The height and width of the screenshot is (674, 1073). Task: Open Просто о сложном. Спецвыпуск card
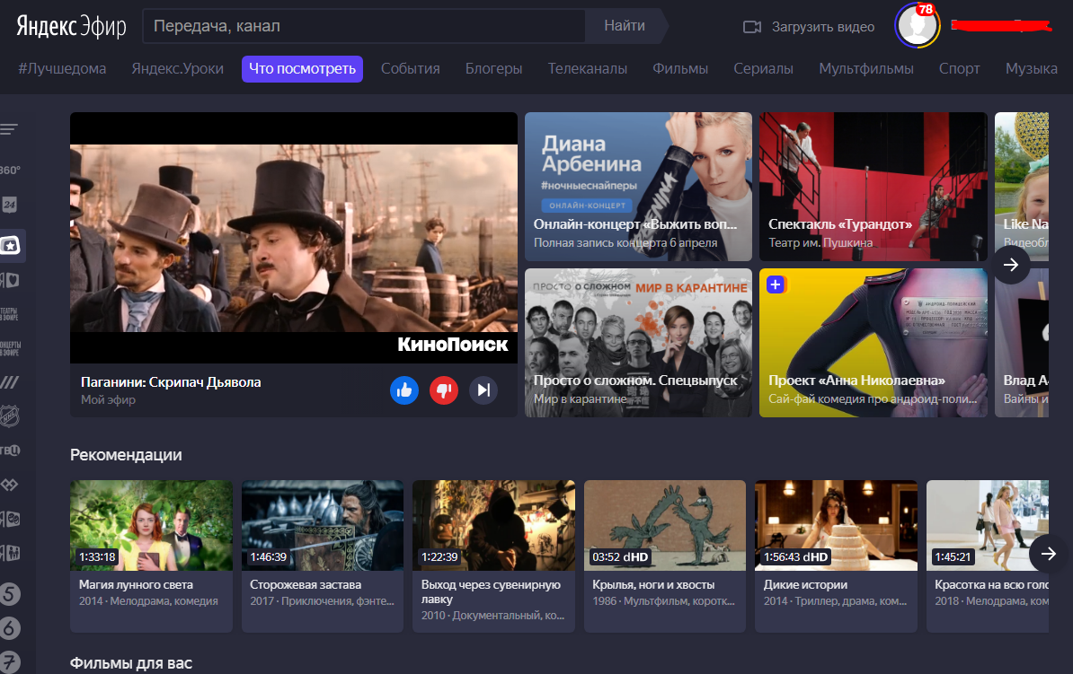tap(638, 343)
